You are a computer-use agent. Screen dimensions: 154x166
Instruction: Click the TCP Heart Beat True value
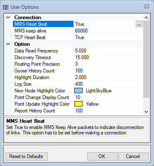80,37
